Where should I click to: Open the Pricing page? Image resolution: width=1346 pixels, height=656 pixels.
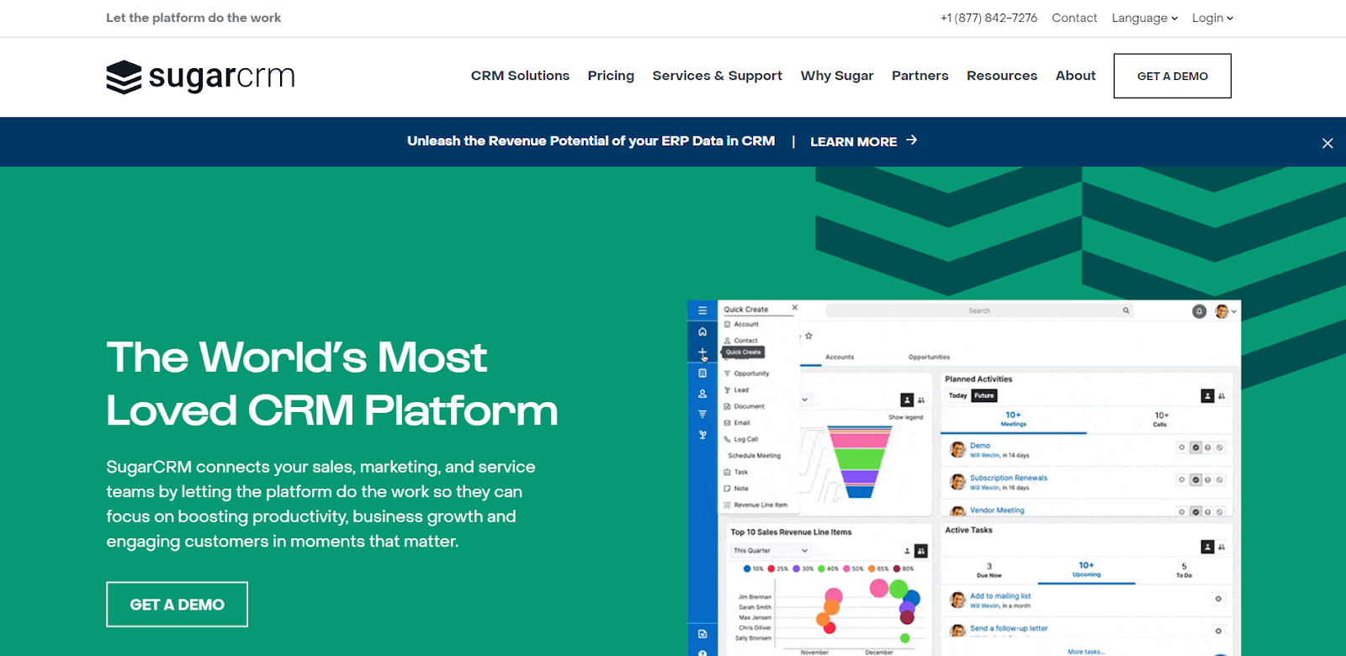click(x=611, y=76)
